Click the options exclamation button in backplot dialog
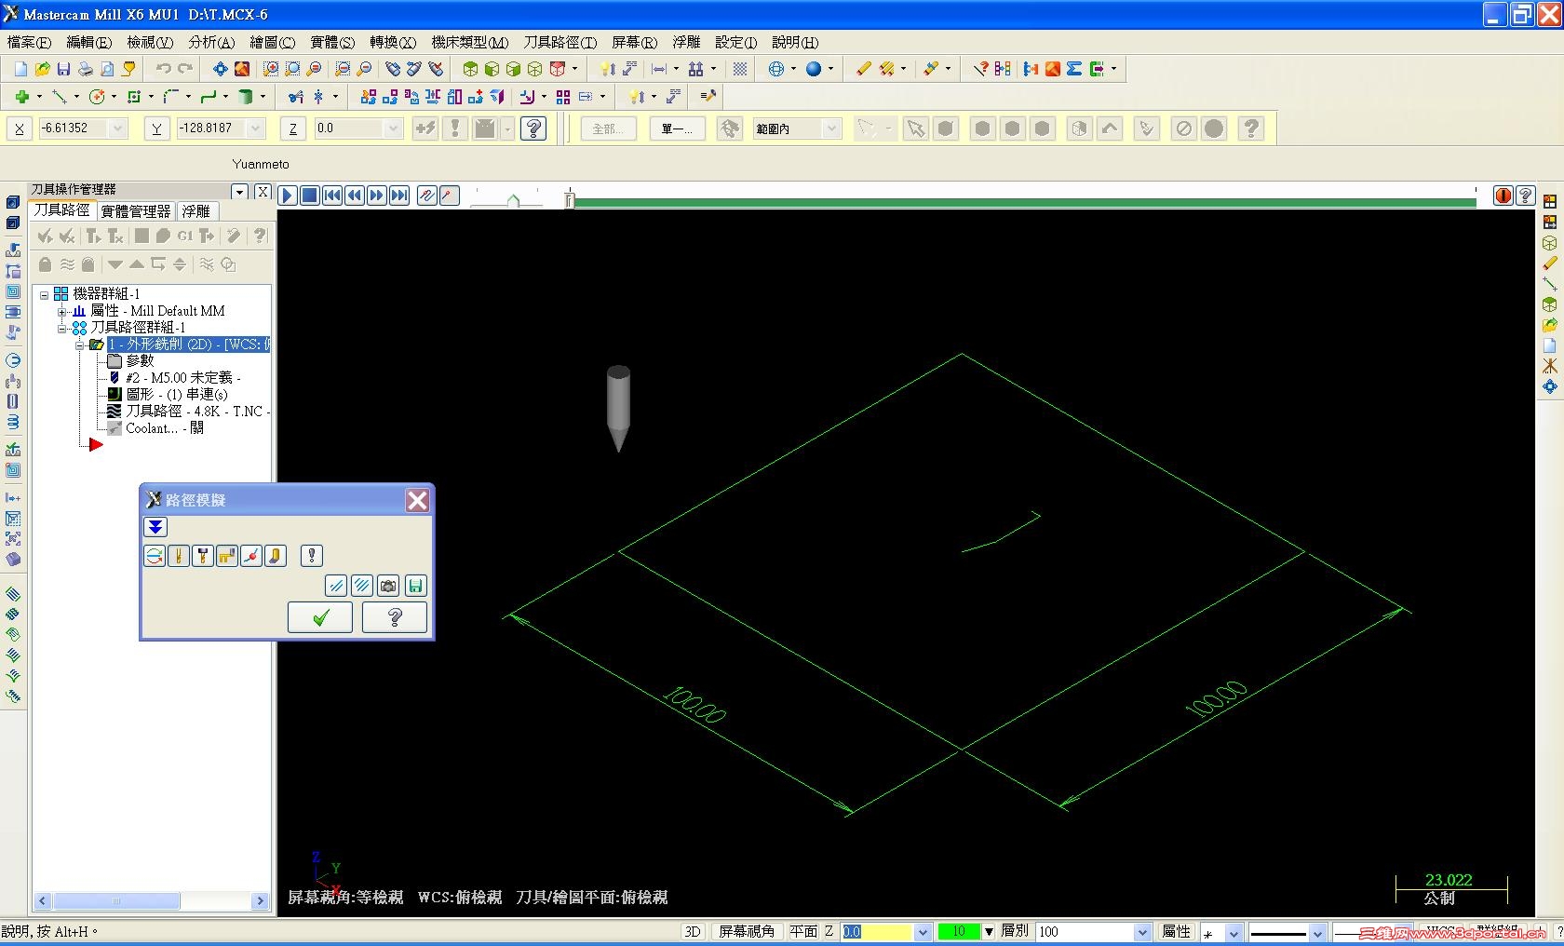1564x946 pixels. tap(312, 557)
